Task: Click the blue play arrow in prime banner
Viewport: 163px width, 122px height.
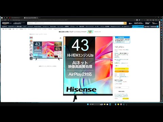Action: coord(158,26)
